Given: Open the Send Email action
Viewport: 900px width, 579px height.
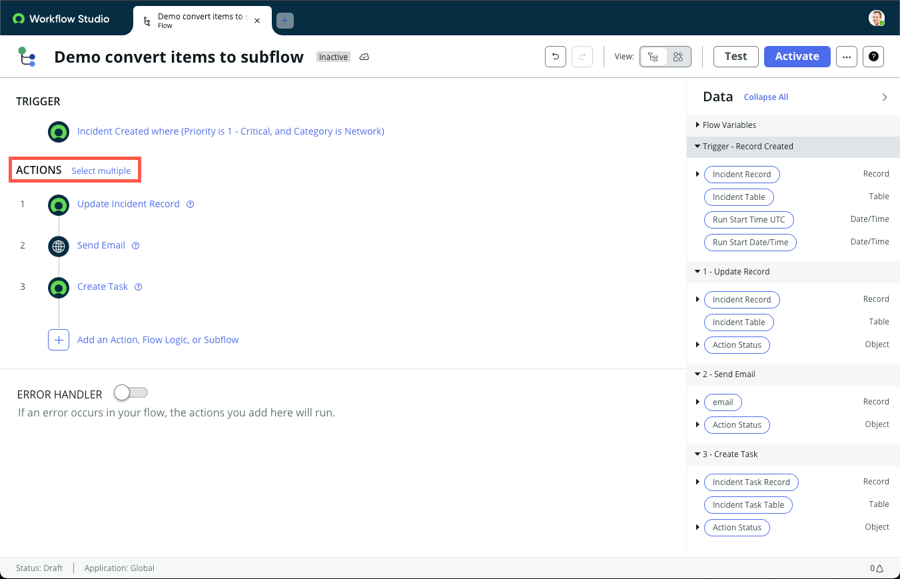Looking at the screenshot, I should 101,245.
